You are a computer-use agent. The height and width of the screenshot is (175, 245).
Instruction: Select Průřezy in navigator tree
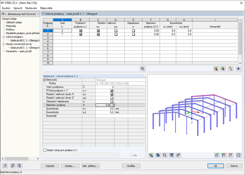[x=10, y=30]
